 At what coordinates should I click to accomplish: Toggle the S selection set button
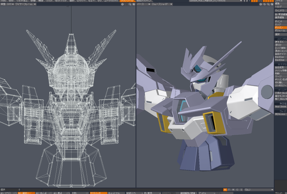coord(241,190)
